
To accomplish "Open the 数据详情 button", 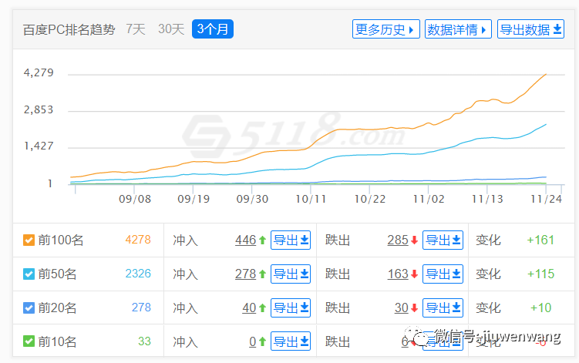I will [458, 30].
